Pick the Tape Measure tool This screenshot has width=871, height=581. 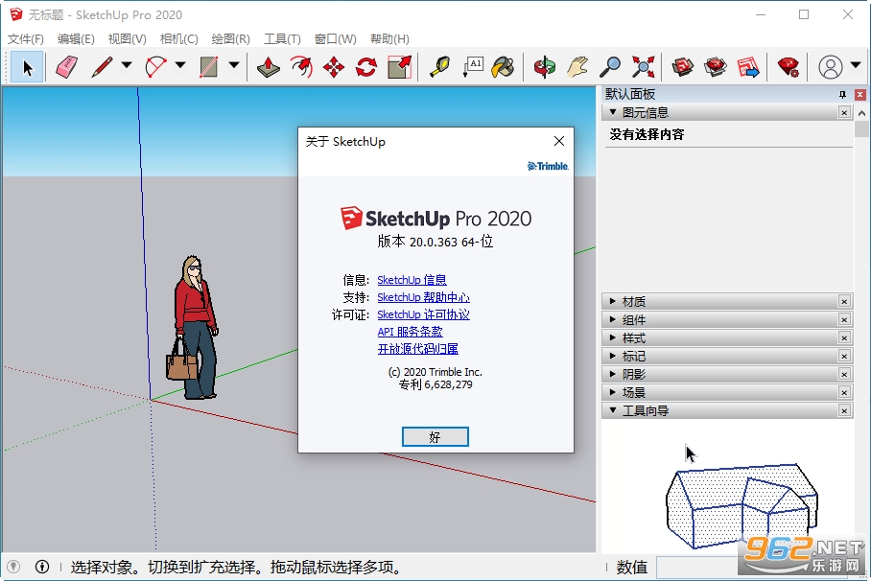coord(440,67)
